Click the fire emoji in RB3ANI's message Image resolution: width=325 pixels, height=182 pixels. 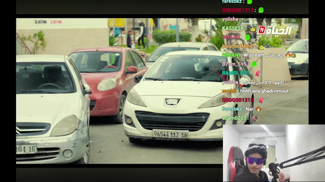[x=288, y=55]
